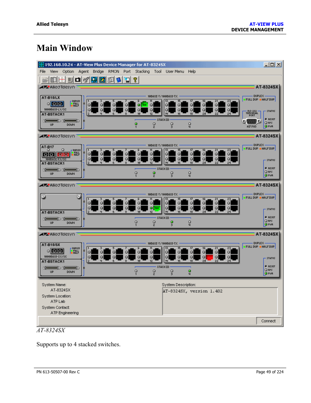
Task: Open the Port menu
Action: point(127,71)
